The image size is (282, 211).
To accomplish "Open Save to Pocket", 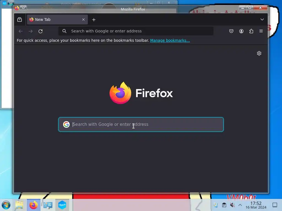I will pyautogui.click(x=231, y=31).
